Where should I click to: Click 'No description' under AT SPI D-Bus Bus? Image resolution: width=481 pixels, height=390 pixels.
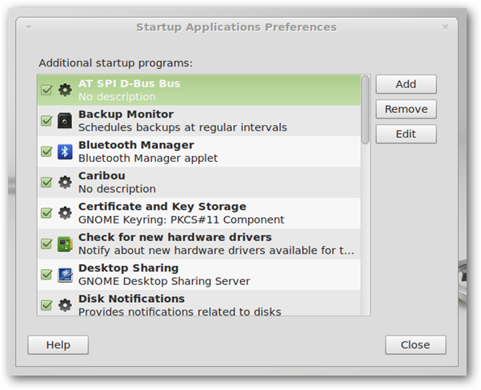(x=117, y=97)
